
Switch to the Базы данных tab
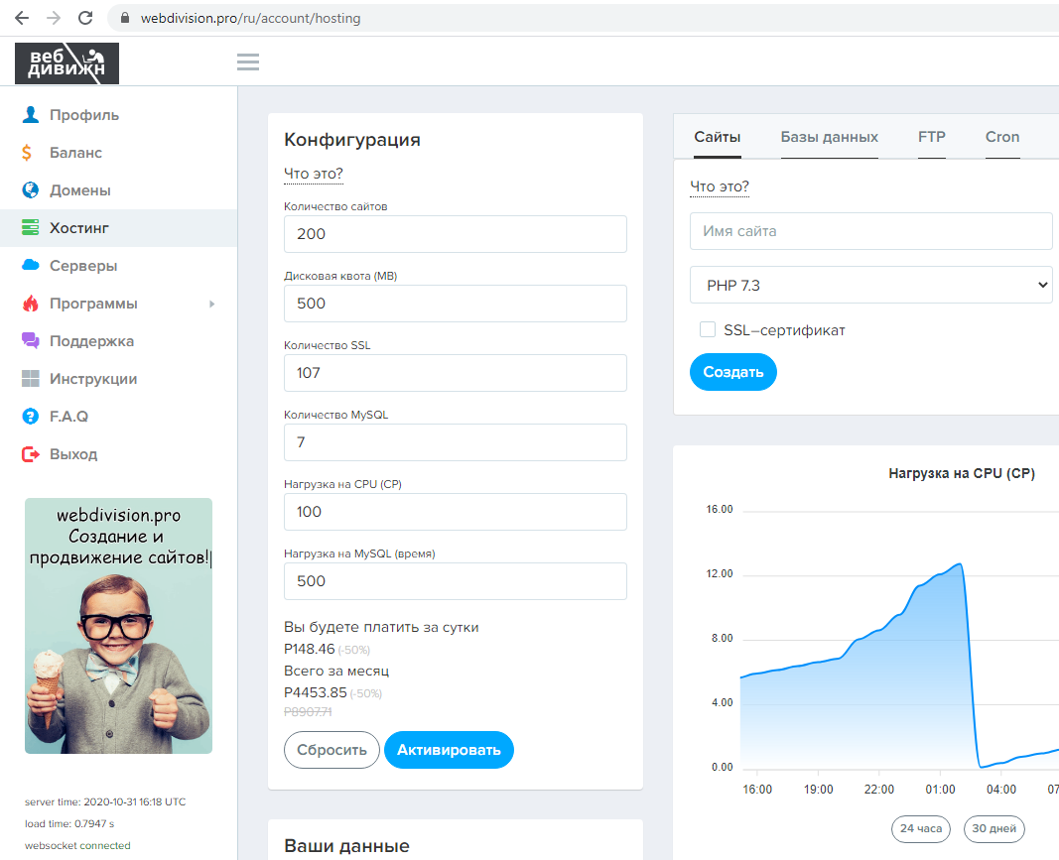(829, 137)
